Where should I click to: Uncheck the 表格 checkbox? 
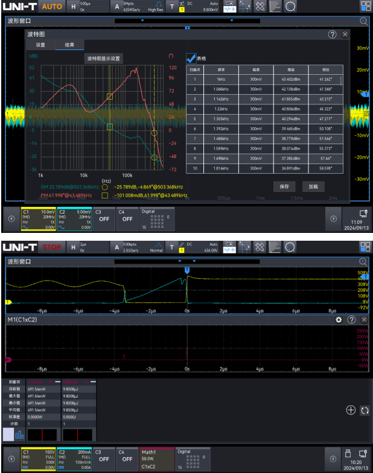tap(191, 59)
